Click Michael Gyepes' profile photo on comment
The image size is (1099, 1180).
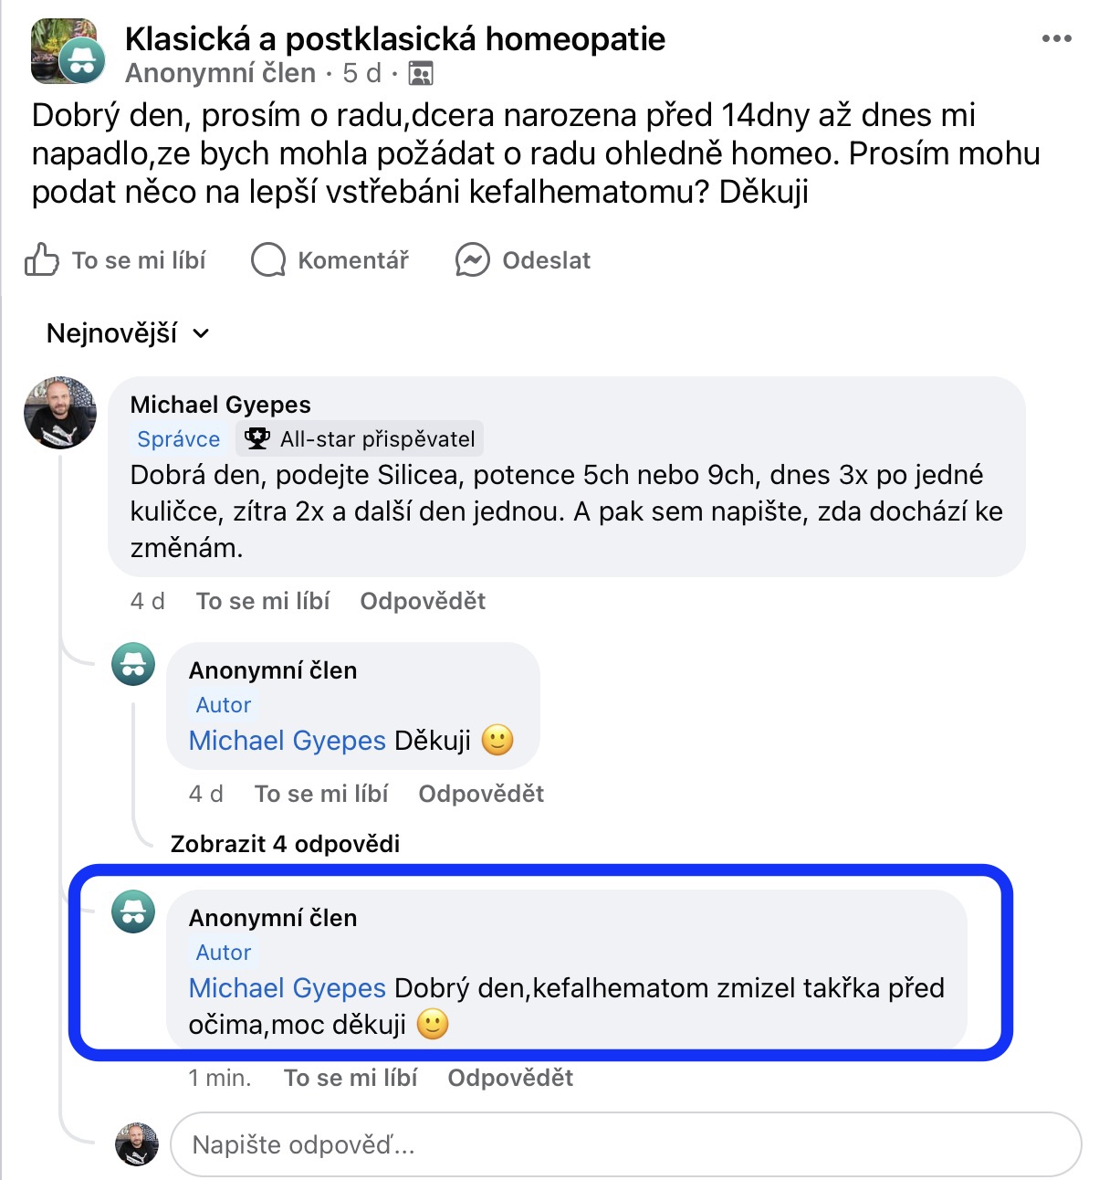tap(60, 413)
